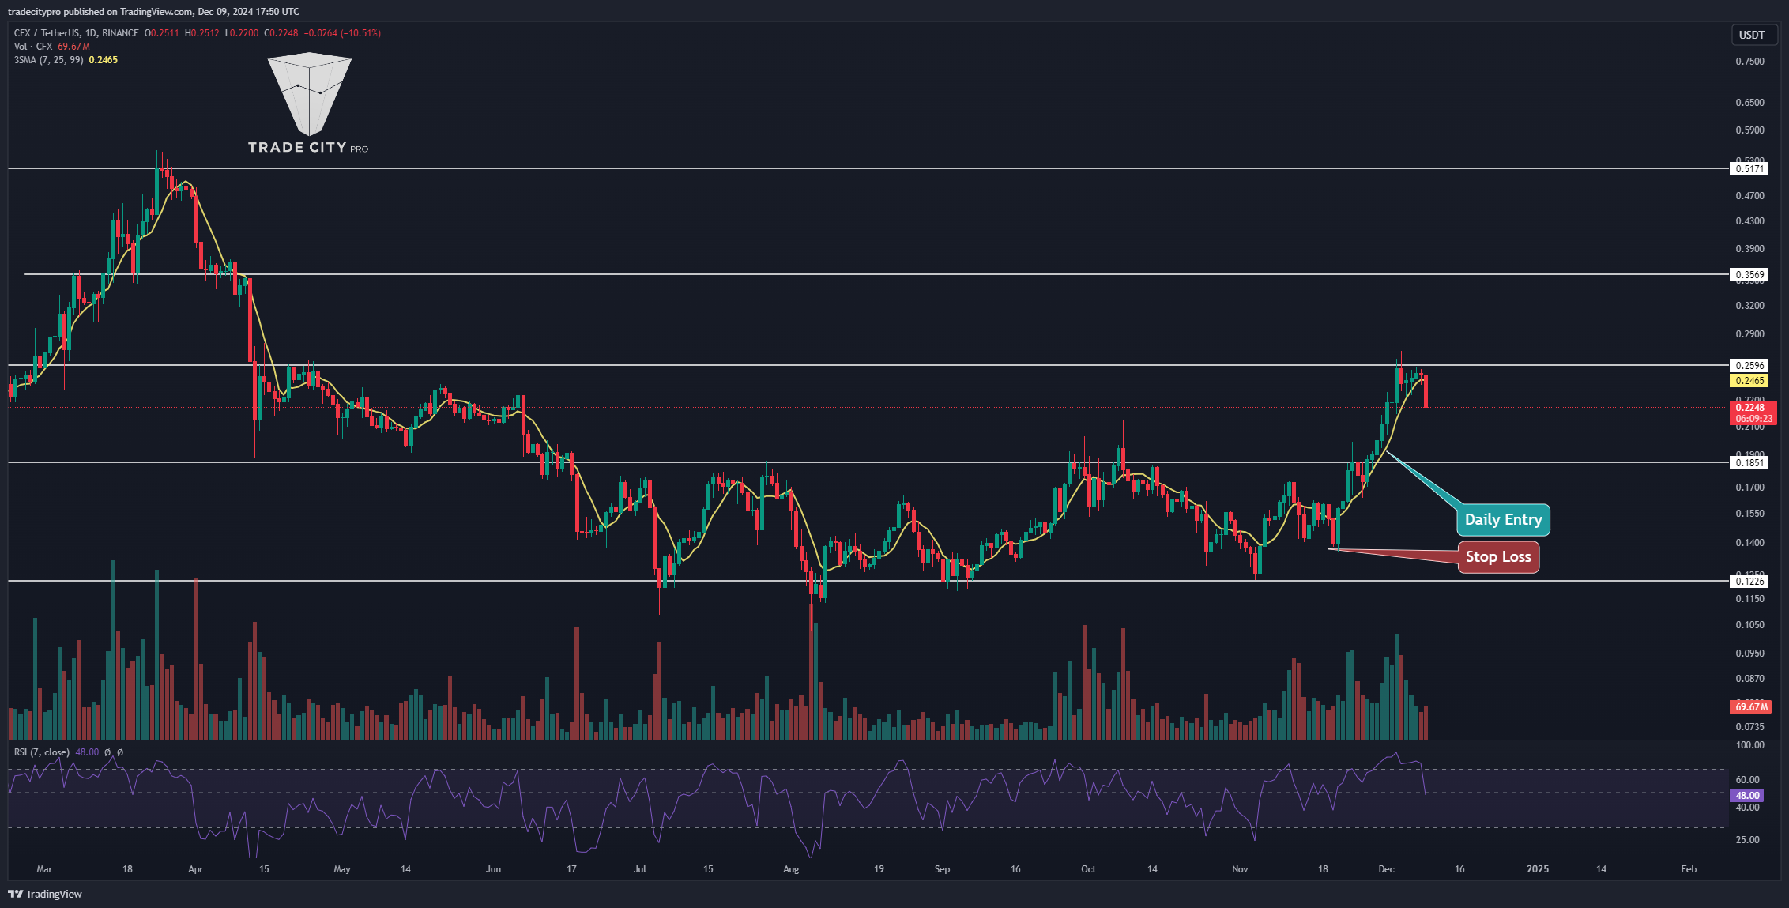Image resolution: width=1789 pixels, height=908 pixels.
Task: Select the CFX / TetherUS symbol title
Action: point(76,33)
